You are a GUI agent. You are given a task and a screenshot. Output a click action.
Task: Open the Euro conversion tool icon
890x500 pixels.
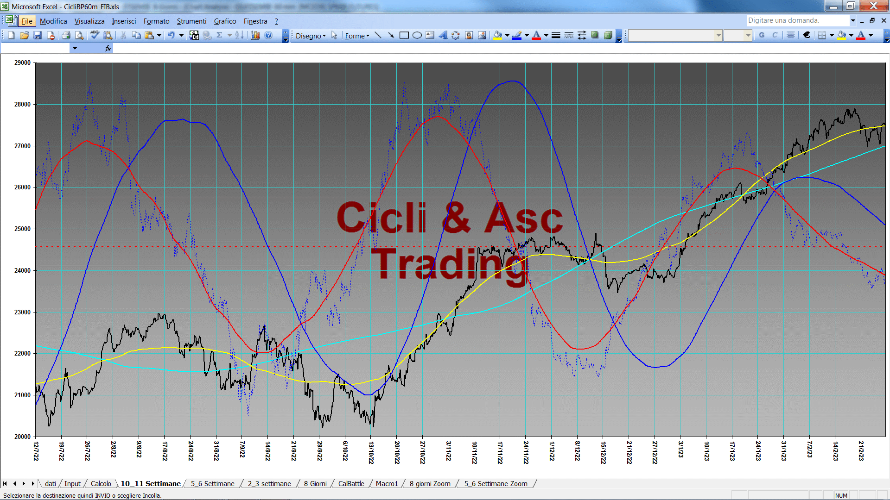[194, 35]
